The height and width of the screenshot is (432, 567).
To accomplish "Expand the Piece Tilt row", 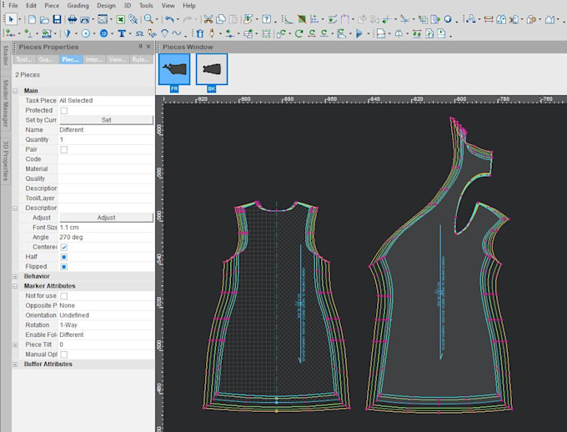I will pos(15,344).
